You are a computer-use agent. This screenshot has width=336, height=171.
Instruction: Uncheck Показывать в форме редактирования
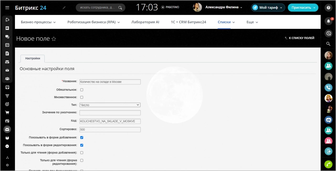[x=82, y=145]
